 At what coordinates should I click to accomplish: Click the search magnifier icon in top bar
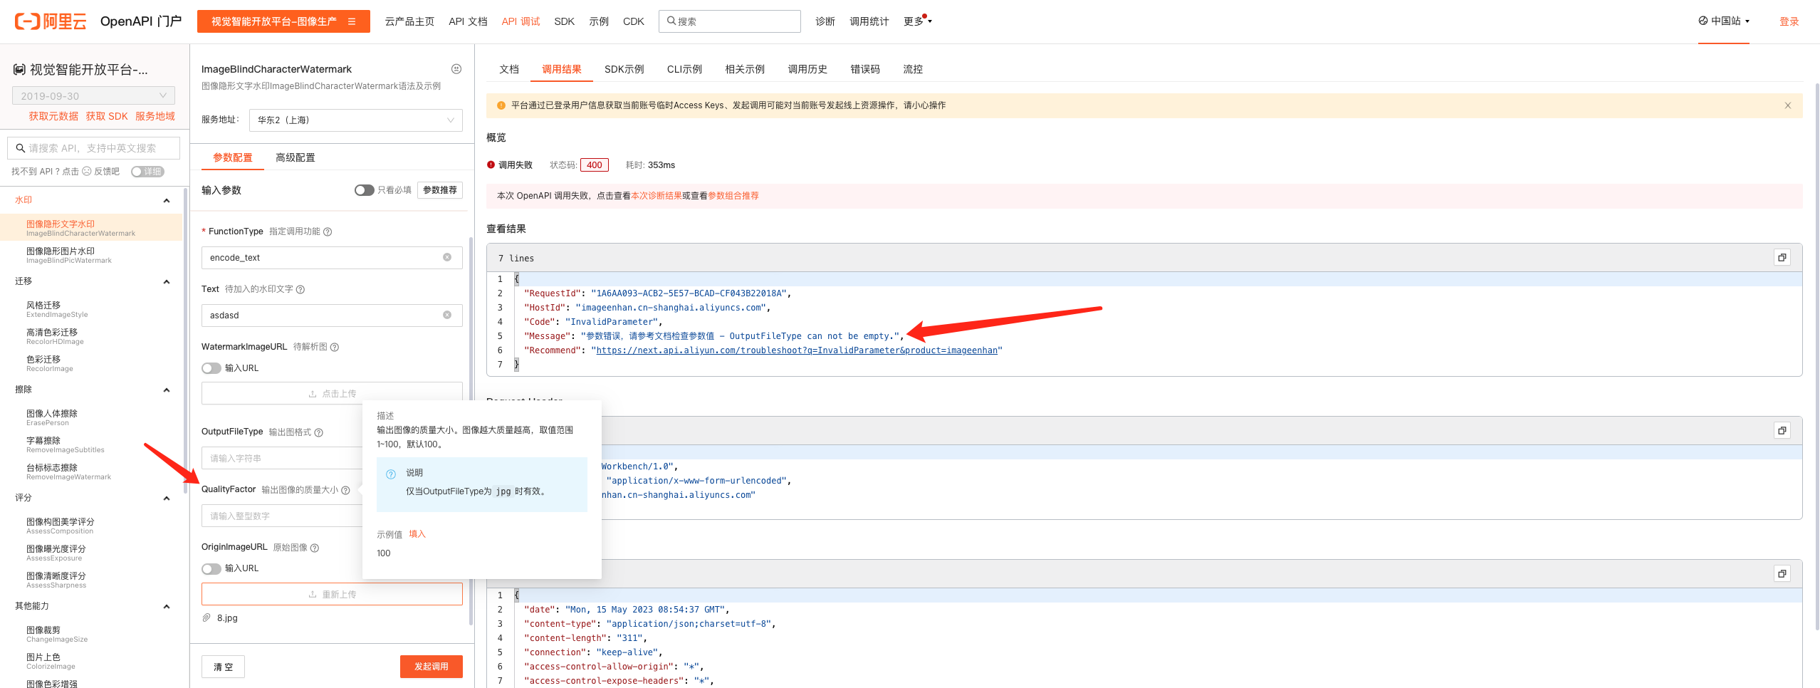pos(671,21)
